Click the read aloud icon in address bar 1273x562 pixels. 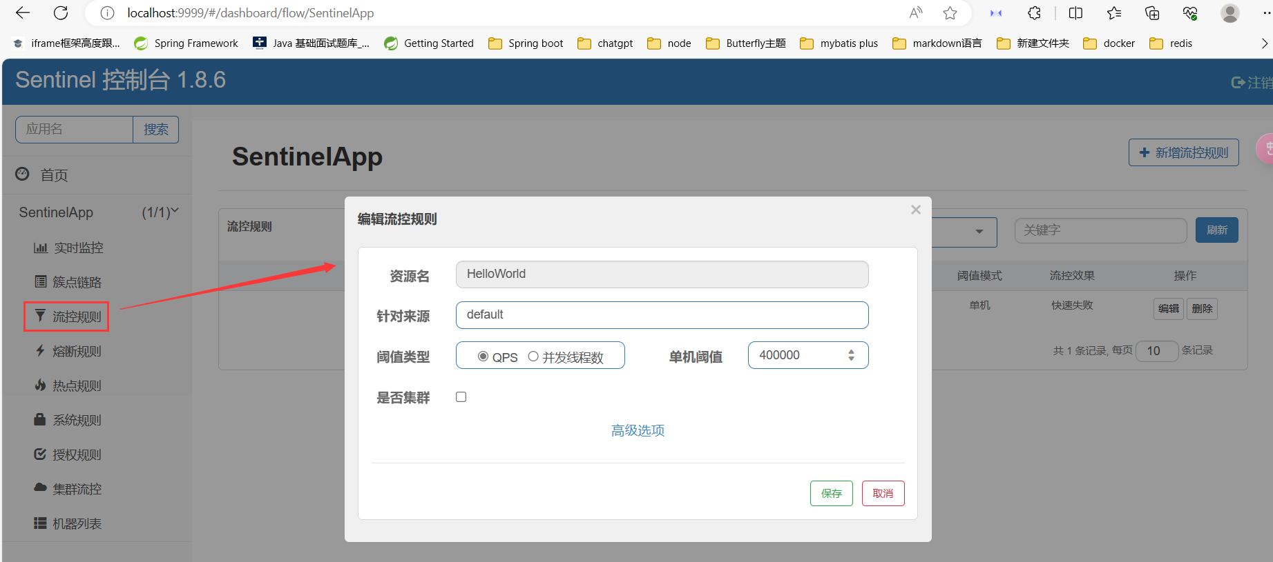(x=916, y=13)
